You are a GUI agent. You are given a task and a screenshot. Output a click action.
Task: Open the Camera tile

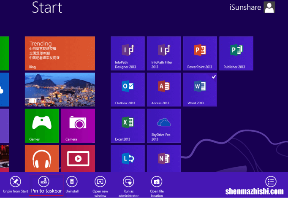[78, 126]
